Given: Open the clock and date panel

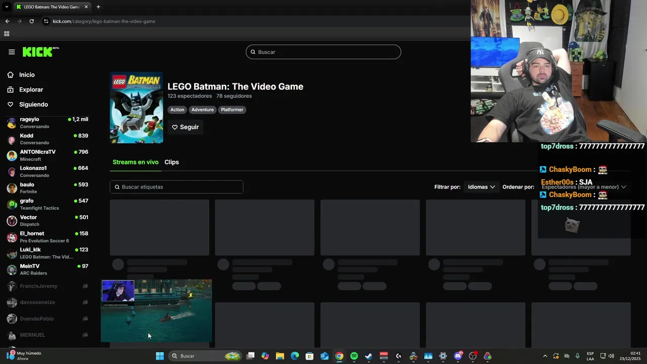Looking at the screenshot, I should pyautogui.click(x=631, y=356).
